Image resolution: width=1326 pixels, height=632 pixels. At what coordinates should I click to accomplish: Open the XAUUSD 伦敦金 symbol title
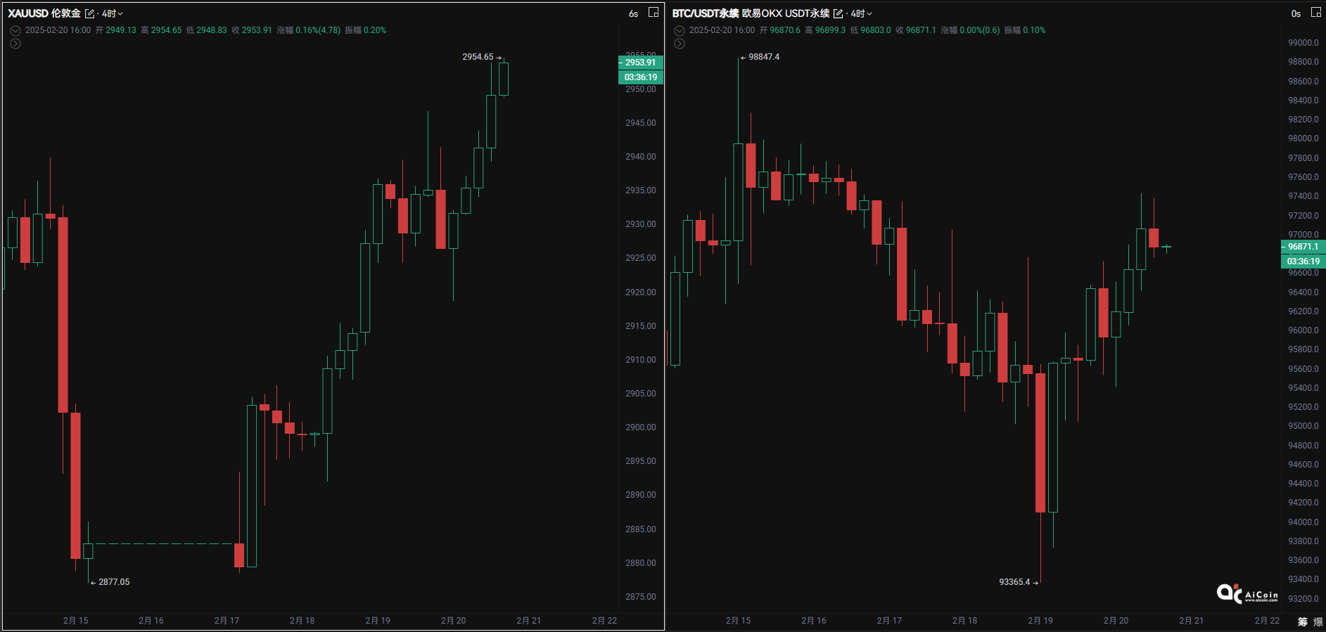[44, 13]
